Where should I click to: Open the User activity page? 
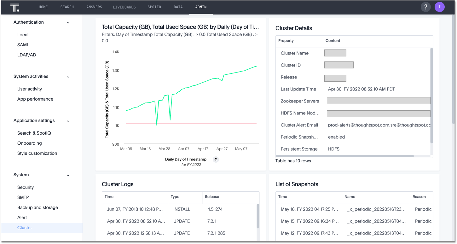(x=29, y=89)
